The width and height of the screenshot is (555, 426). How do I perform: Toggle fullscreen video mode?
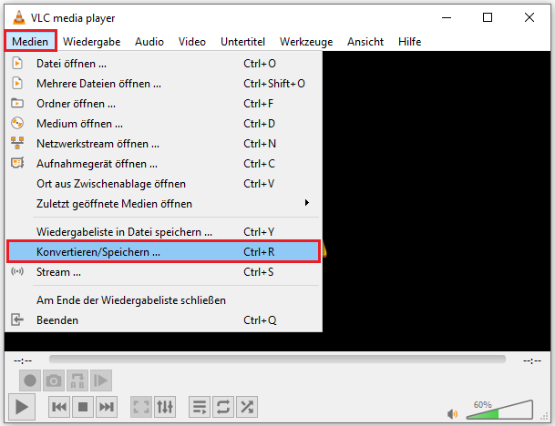pos(141,407)
